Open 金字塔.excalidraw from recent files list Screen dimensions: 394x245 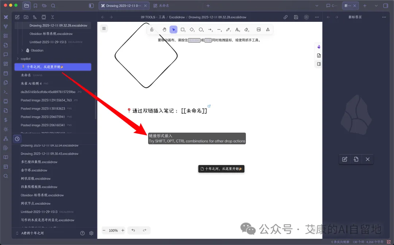point(34,170)
